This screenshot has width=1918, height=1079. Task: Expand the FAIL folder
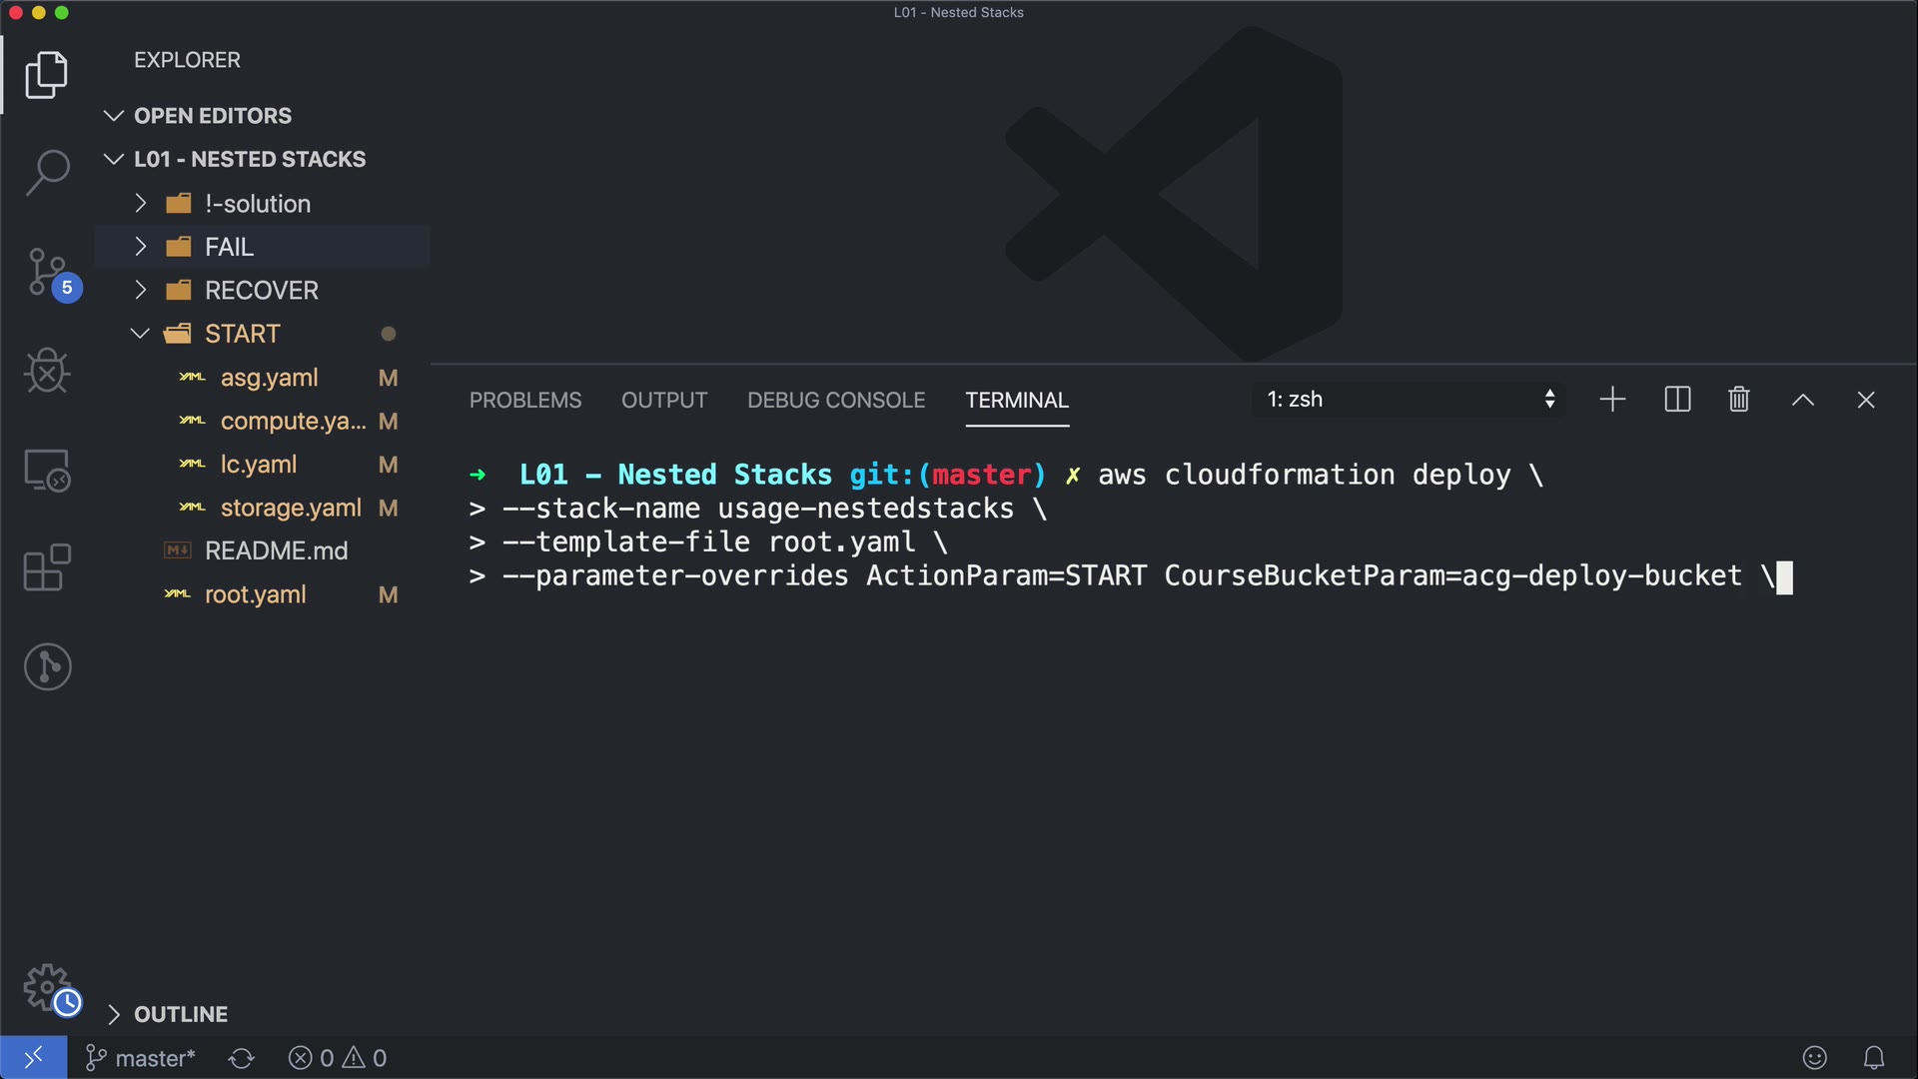(x=229, y=247)
